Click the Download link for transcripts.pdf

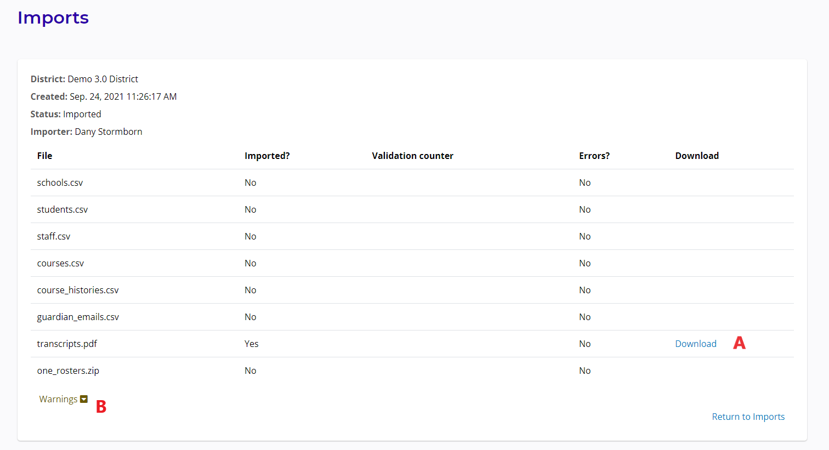[x=695, y=344]
